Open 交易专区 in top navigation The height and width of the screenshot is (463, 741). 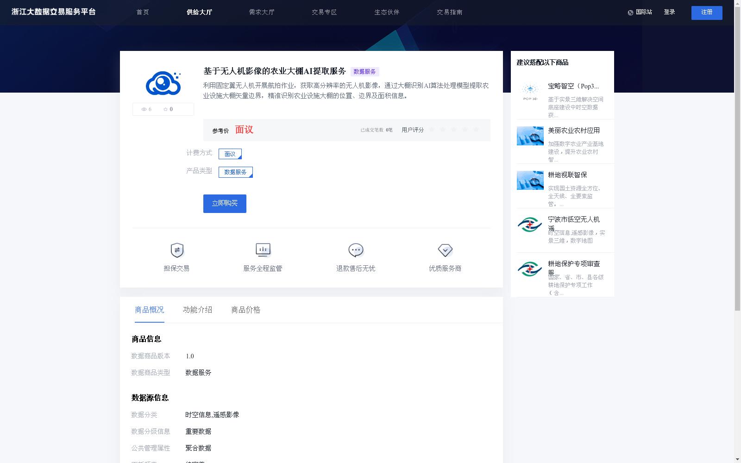324,13
